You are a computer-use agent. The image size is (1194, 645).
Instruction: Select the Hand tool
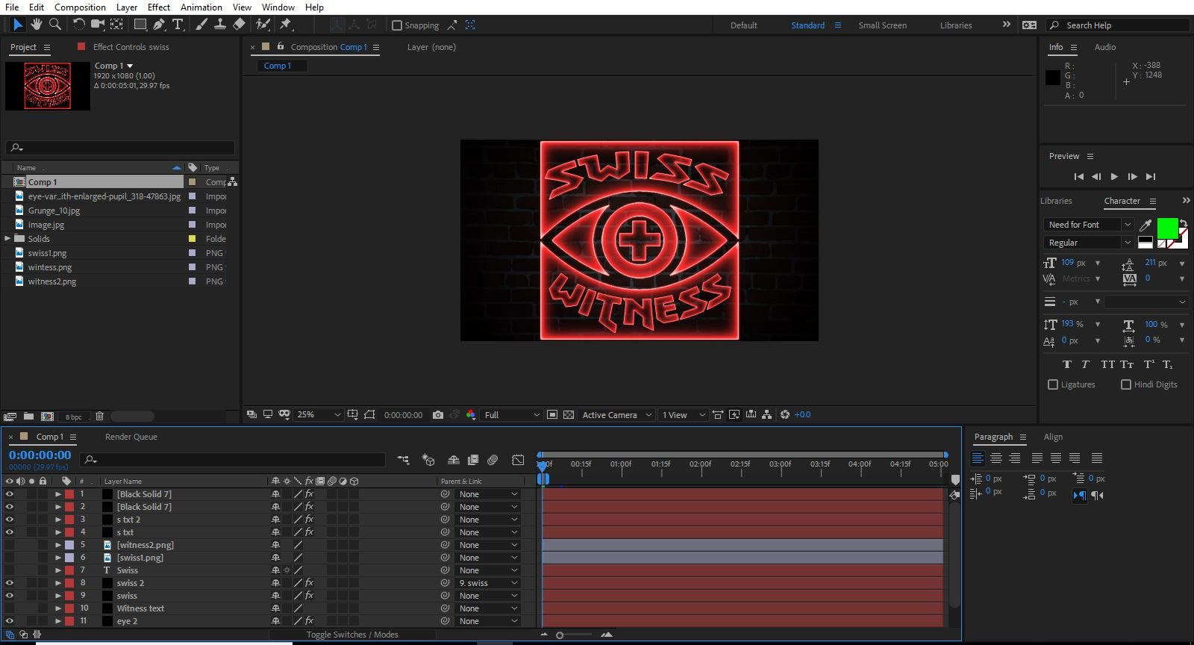(x=36, y=25)
